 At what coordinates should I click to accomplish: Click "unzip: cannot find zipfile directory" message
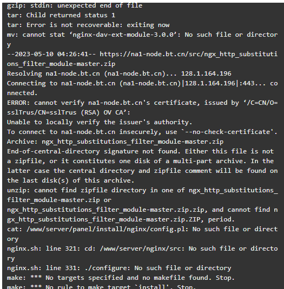(x=76, y=190)
